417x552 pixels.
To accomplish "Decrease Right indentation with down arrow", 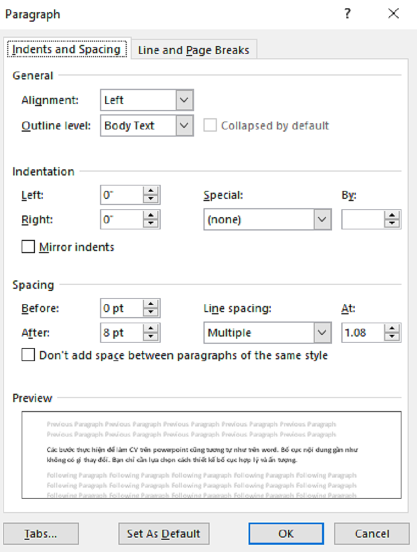I will (x=151, y=224).
